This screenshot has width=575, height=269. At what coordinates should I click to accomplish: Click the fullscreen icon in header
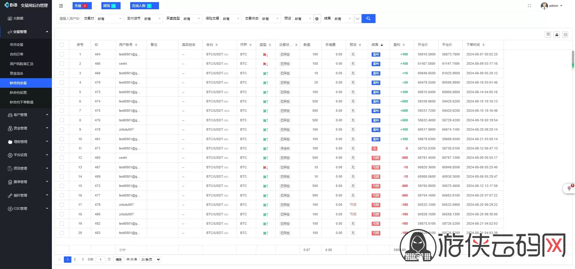pyautogui.click(x=529, y=6)
